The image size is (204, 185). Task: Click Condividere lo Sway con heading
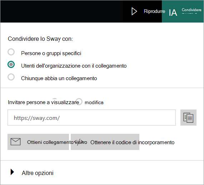tap(40, 39)
